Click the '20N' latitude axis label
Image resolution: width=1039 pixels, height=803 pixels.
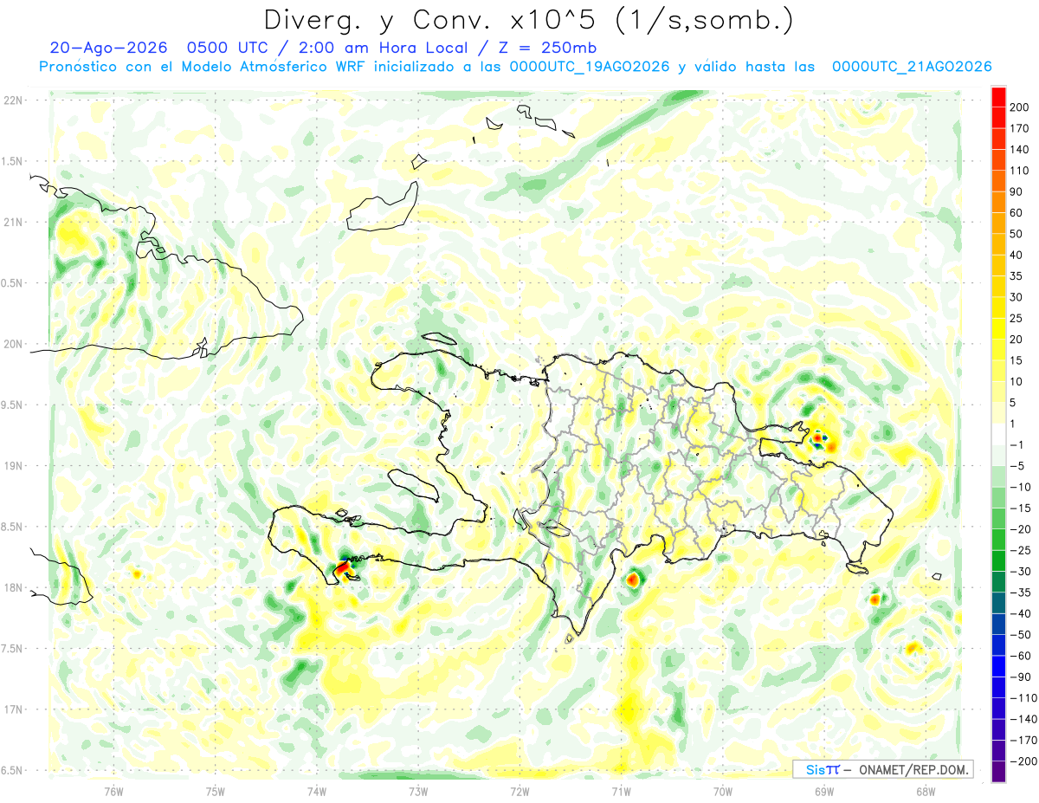tap(13, 344)
